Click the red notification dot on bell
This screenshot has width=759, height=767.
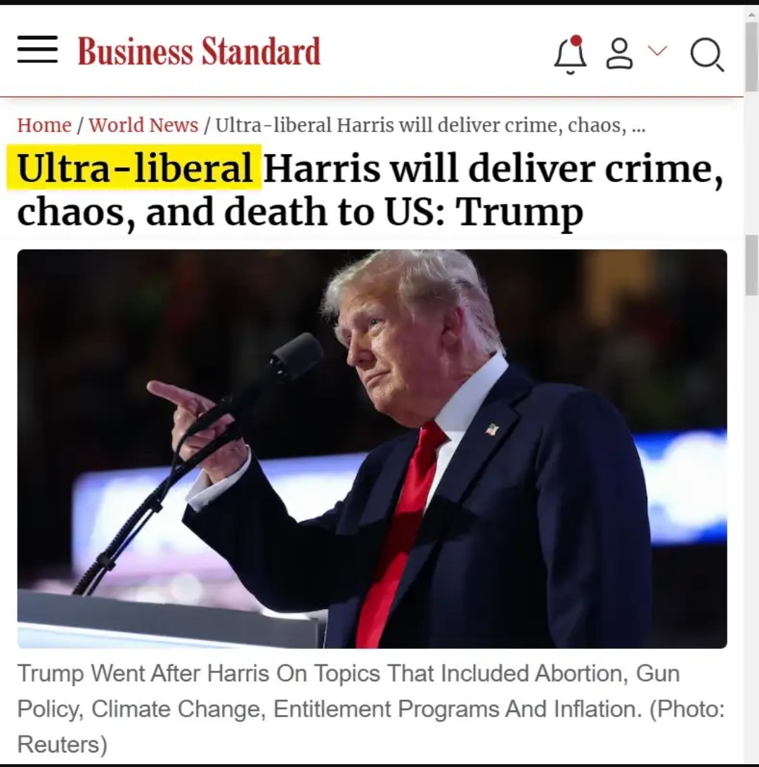click(x=576, y=40)
